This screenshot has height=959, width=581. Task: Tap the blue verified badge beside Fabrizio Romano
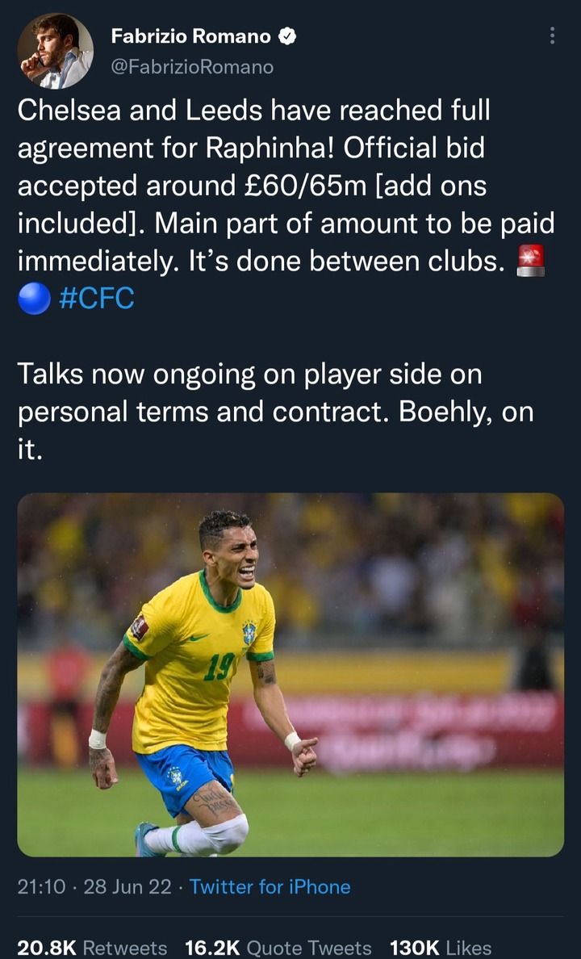(x=287, y=36)
